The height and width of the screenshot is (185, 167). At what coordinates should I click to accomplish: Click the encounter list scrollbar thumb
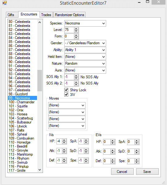(40, 80)
